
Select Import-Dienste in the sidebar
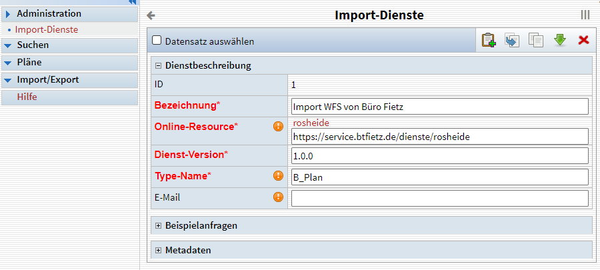(x=47, y=29)
